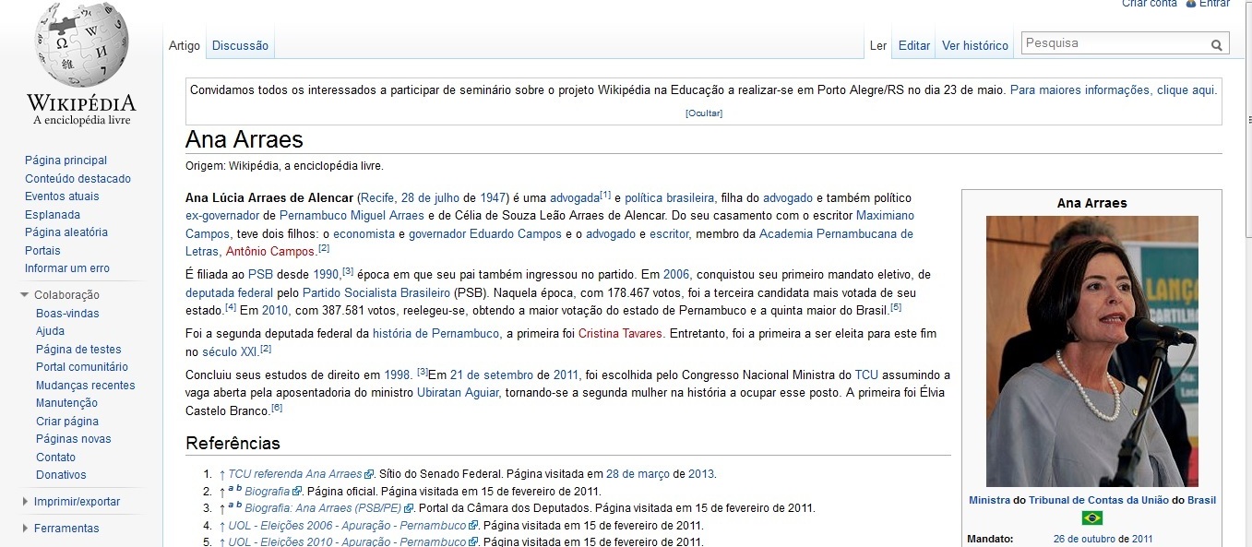Open the Editar tab
The image size is (1252, 547).
[914, 45]
